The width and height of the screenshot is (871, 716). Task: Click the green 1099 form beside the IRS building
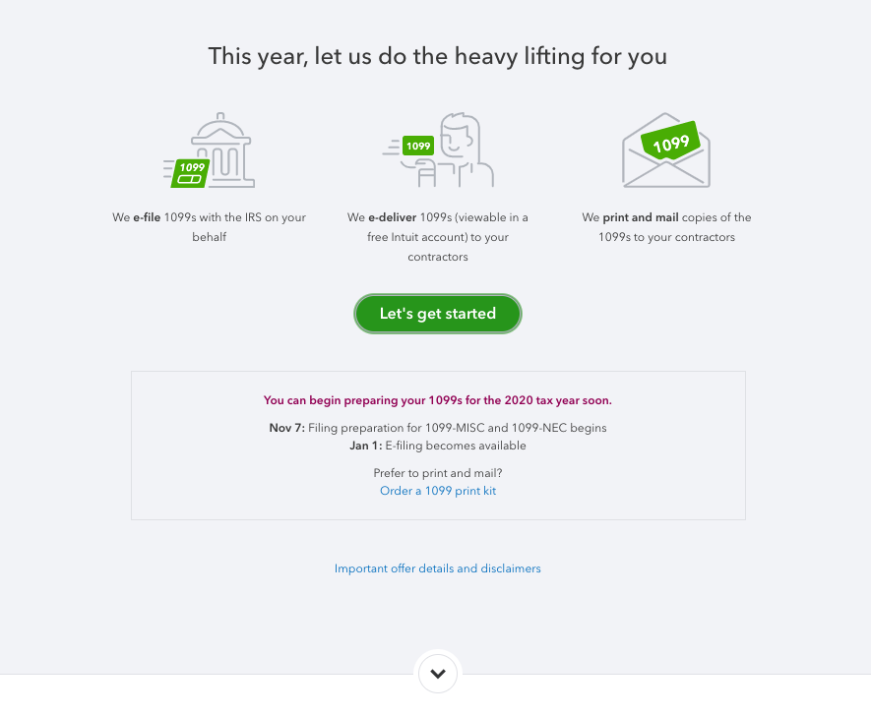pyautogui.click(x=190, y=173)
